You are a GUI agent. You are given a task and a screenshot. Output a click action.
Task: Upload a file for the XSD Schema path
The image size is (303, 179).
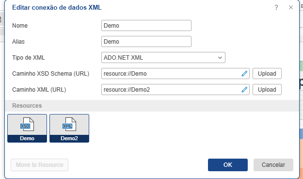267,74
